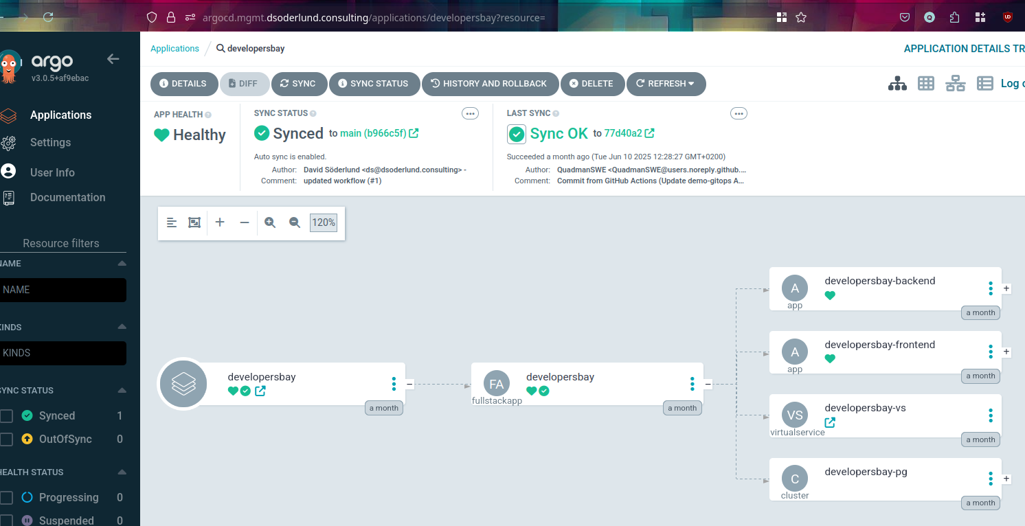
Task: Open the REFRESH dropdown button
Action: pyautogui.click(x=666, y=84)
